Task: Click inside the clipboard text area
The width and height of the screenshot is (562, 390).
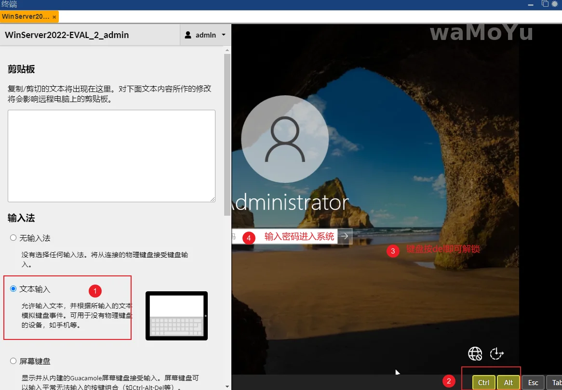Action: click(111, 156)
